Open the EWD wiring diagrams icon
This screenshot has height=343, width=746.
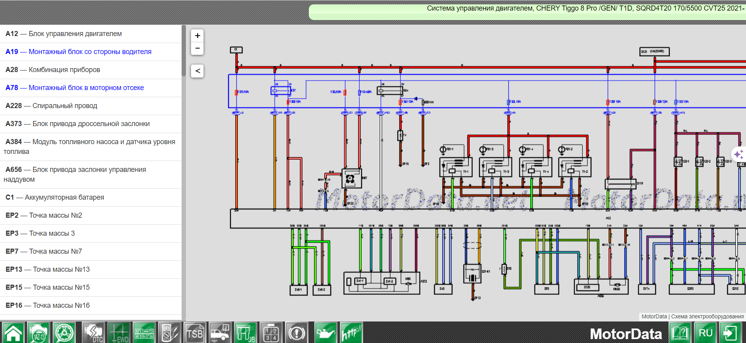point(119,333)
